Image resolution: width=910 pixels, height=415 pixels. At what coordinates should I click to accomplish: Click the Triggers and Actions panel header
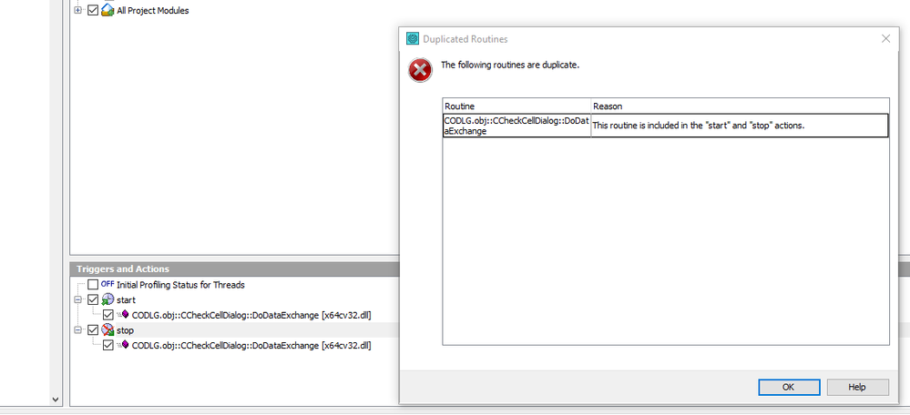point(234,269)
